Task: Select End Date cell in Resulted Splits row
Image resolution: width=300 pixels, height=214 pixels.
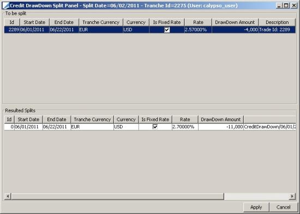Action: pos(57,127)
